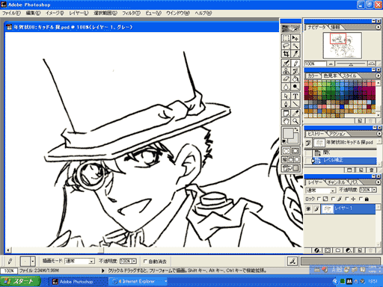Select the Slice tool beside Crop
This screenshot has height=287, width=383.
(295, 54)
